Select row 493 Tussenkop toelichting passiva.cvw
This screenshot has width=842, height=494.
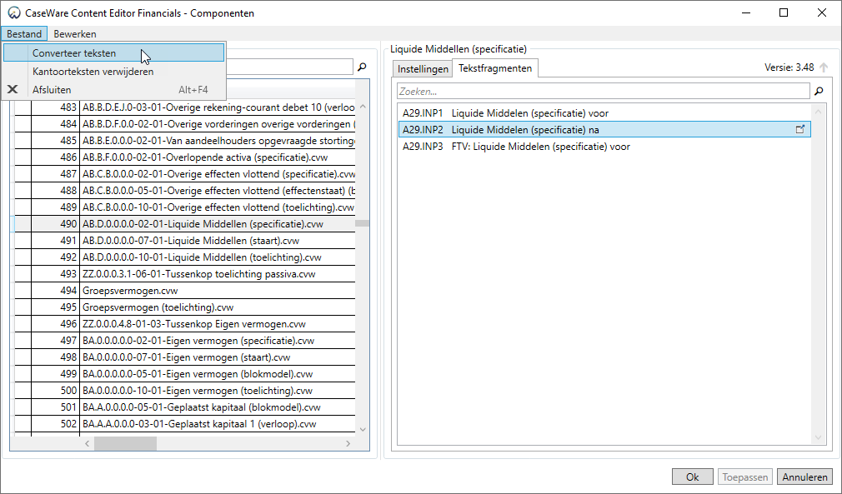[185, 273]
